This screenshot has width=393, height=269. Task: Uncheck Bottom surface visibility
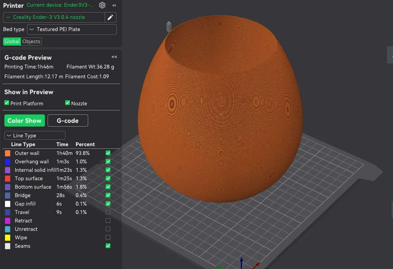[x=108, y=187]
